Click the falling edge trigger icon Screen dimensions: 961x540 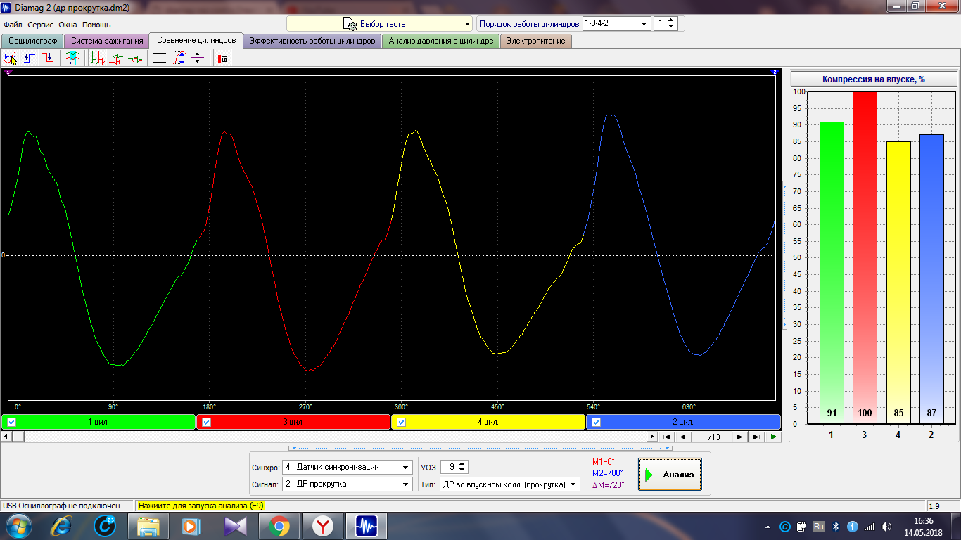click(x=47, y=58)
